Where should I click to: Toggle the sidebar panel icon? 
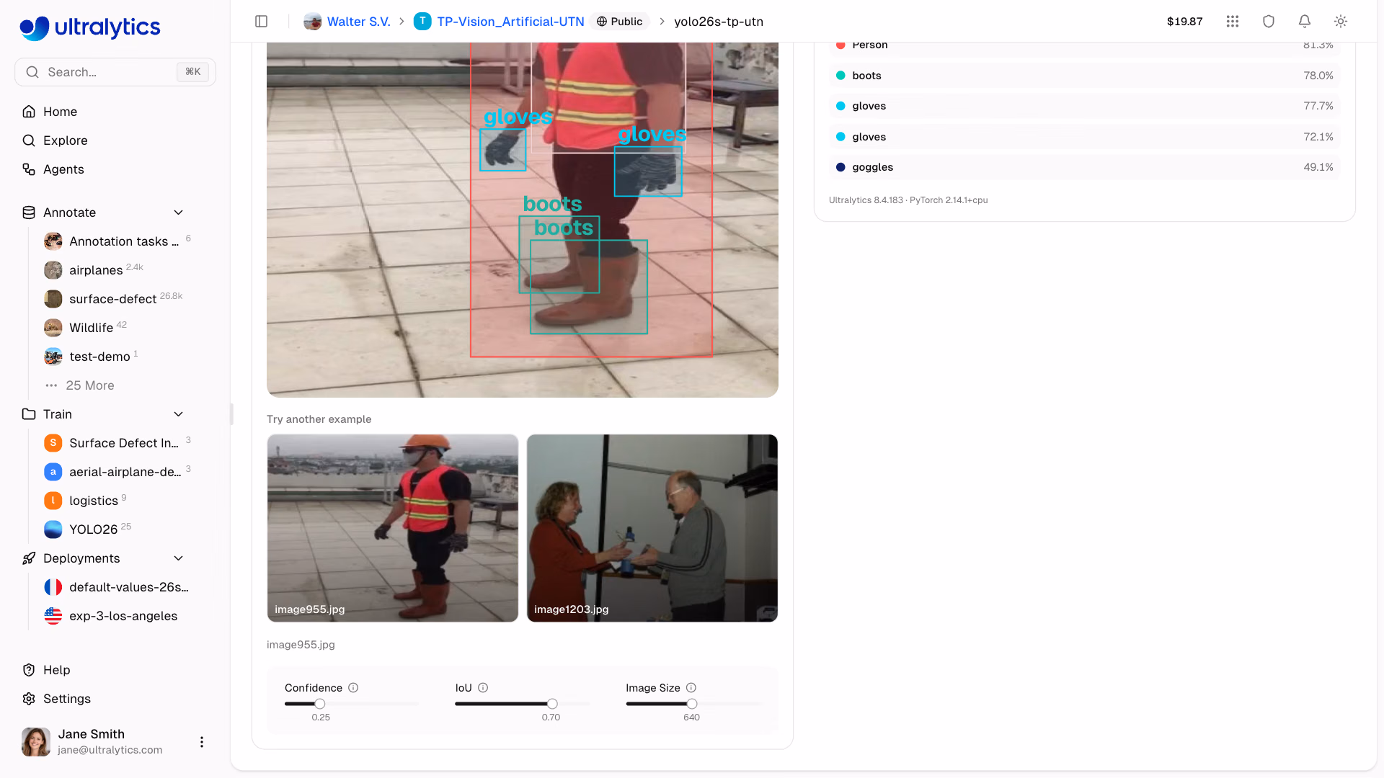(262, 22)
